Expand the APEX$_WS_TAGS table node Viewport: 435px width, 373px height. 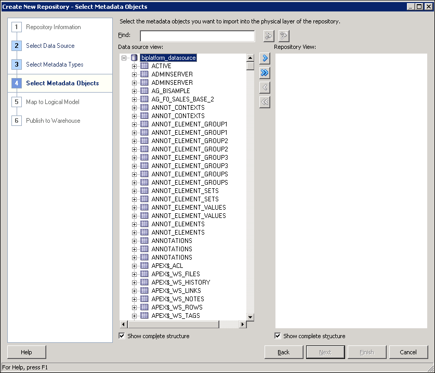point(134,316)
